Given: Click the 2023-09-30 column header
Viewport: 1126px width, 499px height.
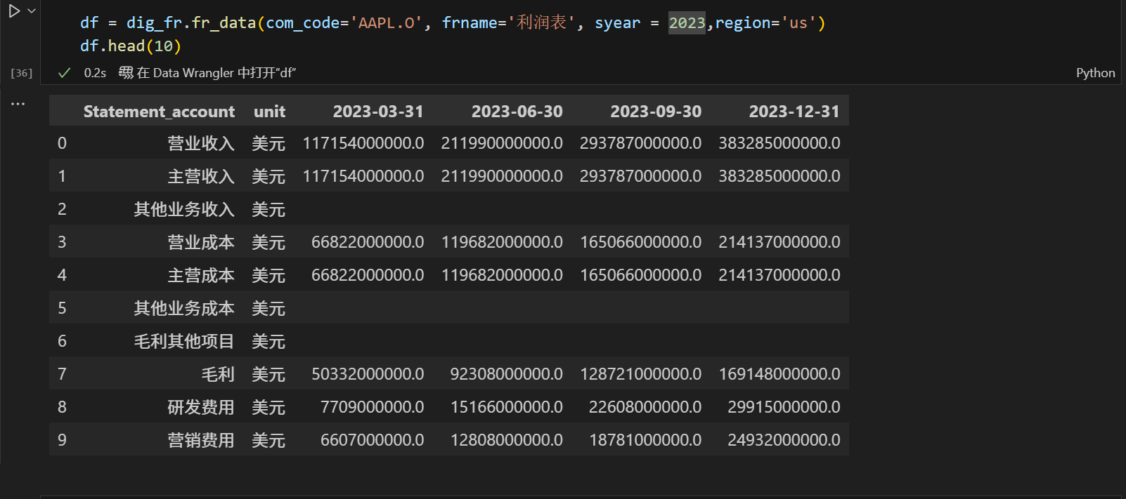Looking at the screenshot, I should pos(655,112).
